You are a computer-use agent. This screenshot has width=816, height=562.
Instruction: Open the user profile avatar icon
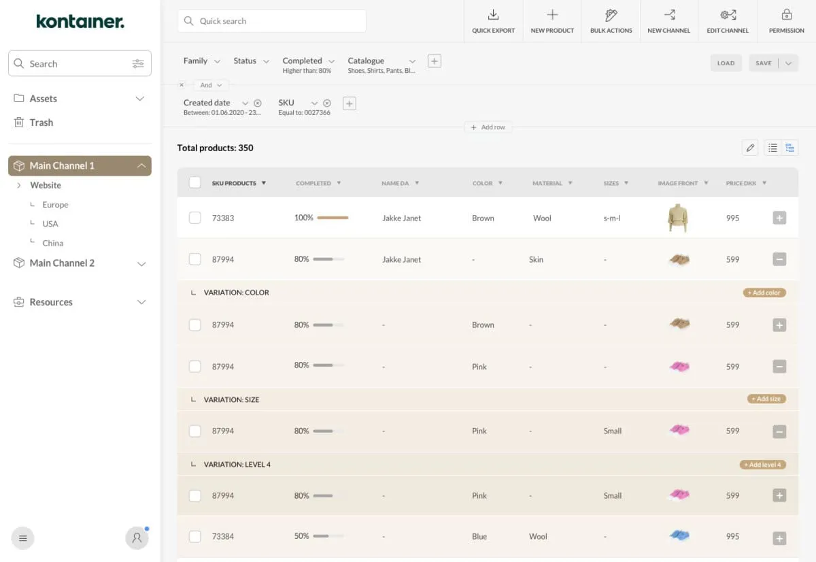[x=137, y=538]
